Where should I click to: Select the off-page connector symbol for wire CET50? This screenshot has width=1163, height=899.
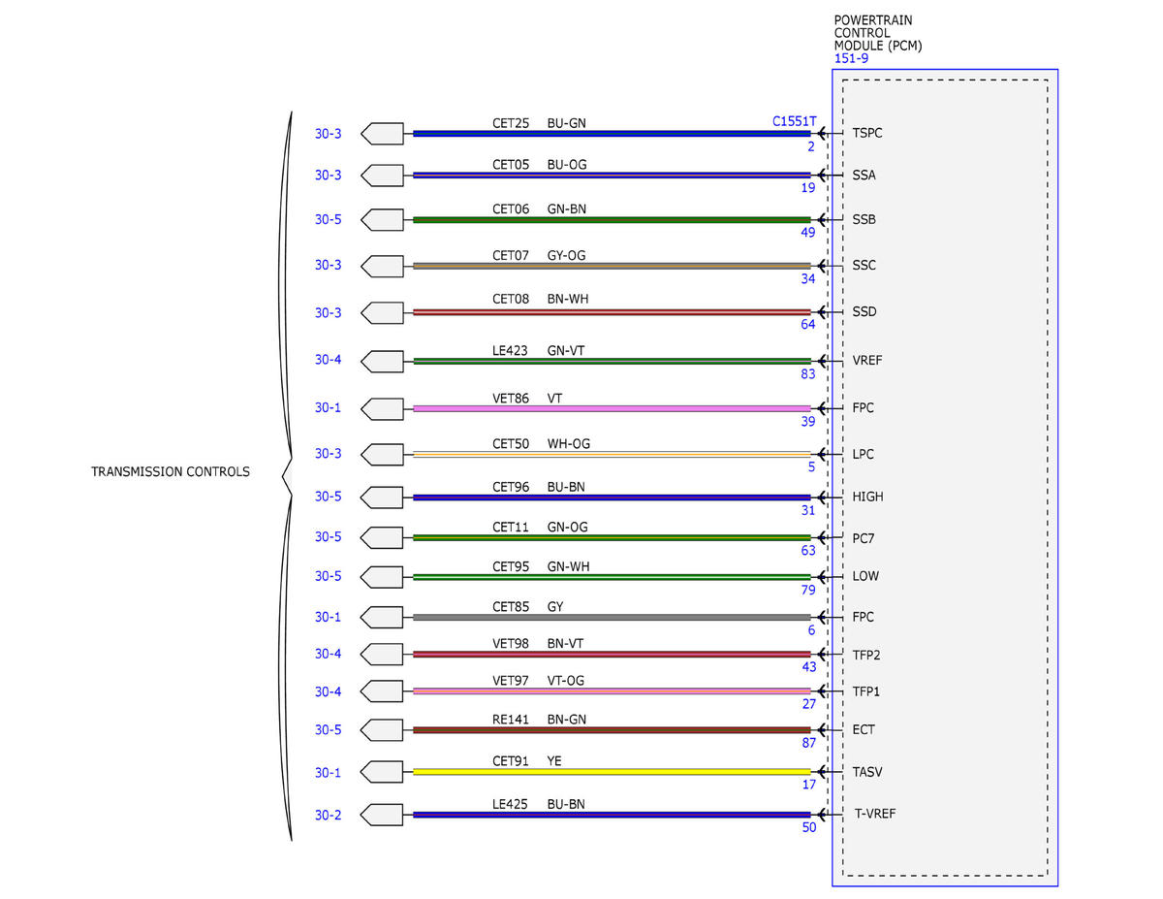click(382, 454)
